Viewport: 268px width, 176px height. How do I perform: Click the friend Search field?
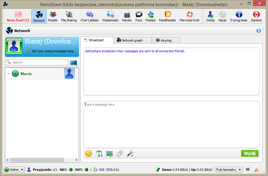pos(37,62)
